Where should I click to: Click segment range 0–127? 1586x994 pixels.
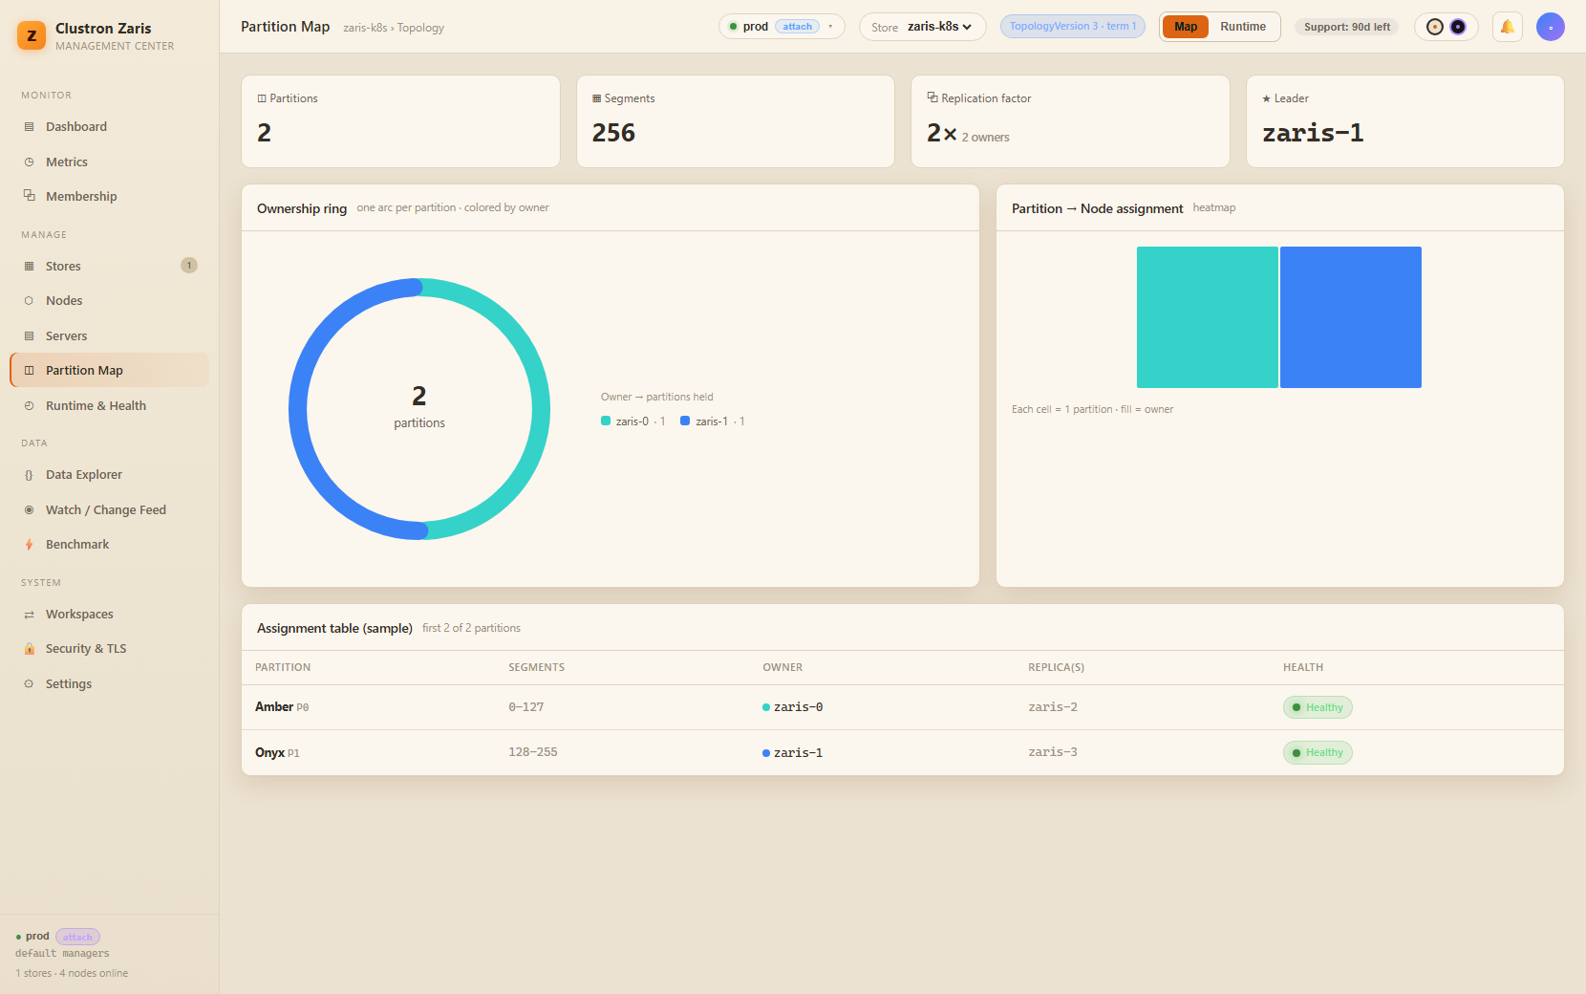pyautogui.click(x=526, y=707)
